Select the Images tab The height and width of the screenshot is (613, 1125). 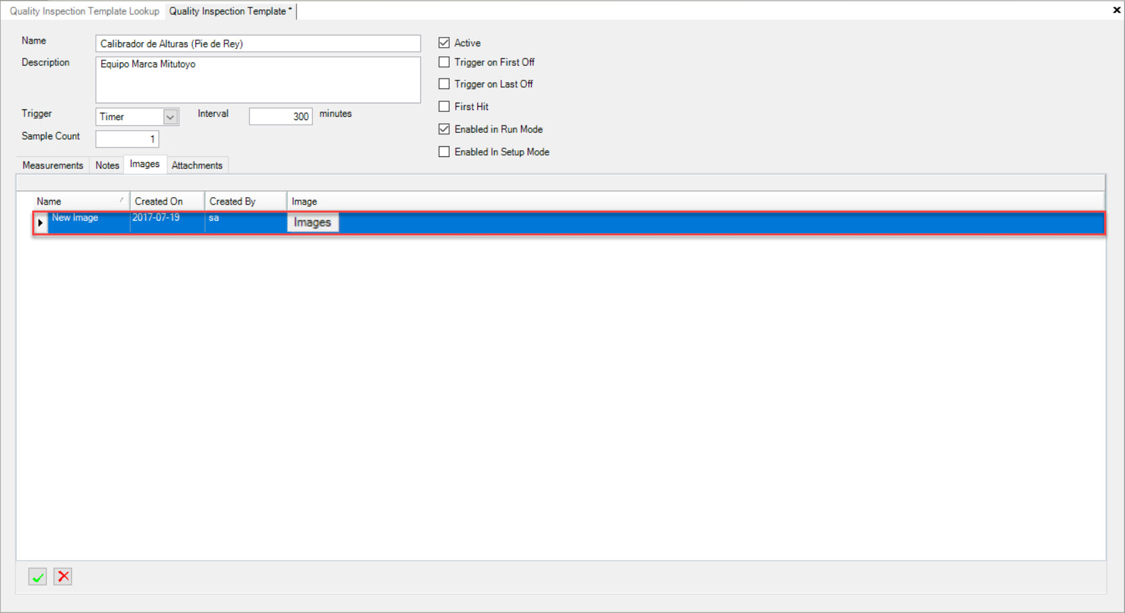pyautogui.click(x=145, y=164)
